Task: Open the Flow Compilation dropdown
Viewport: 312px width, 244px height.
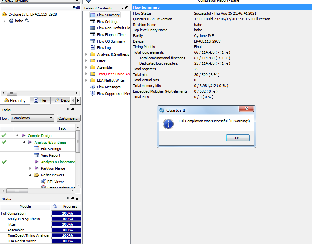Action: coord(32,118)
